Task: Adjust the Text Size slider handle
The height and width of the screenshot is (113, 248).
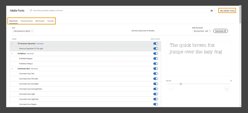Action: 181,84
